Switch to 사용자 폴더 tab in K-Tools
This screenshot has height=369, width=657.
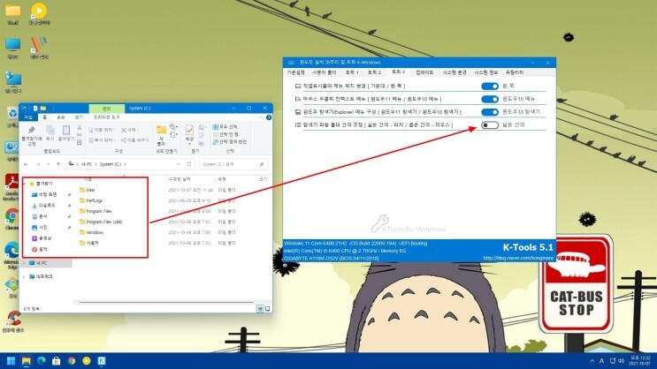[x=324, y=72]
